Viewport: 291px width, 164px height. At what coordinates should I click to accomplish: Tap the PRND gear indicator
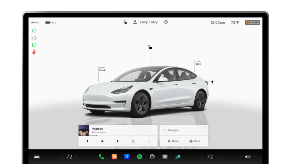click(35, 22)
